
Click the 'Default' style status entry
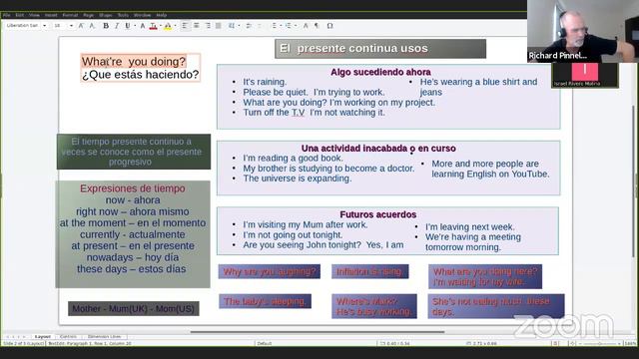(264, 343)
